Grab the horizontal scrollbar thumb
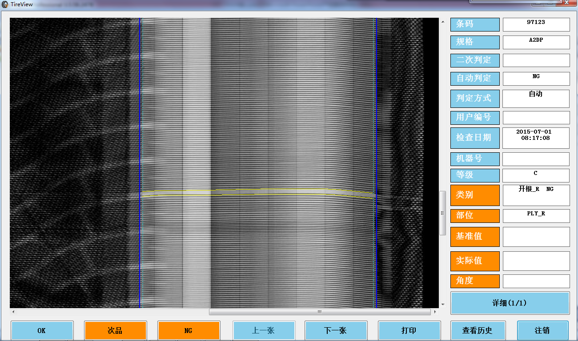This screenshot has width=578, height=341. click(319, 312)
